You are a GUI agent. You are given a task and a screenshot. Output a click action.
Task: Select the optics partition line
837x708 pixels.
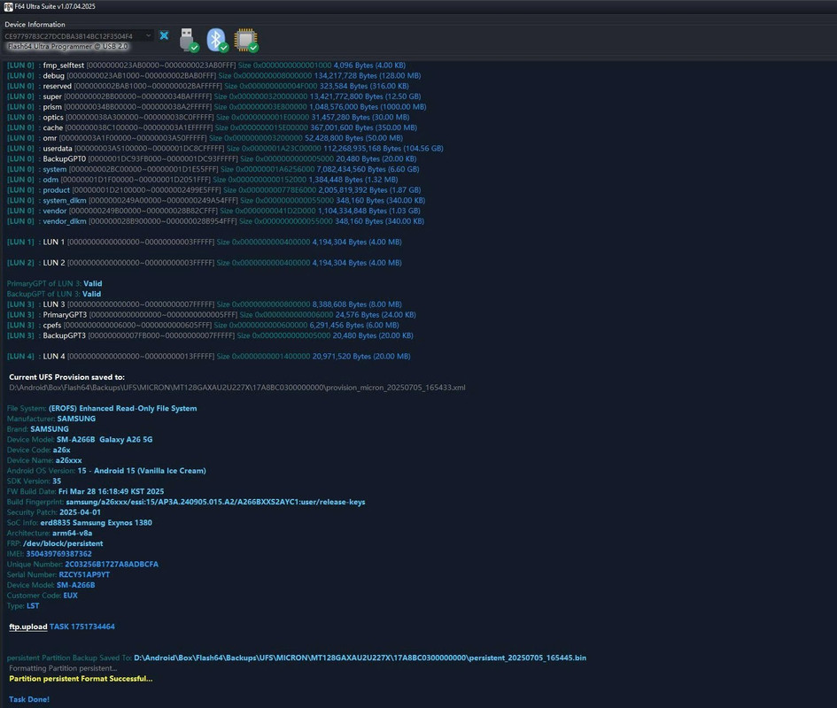[208, 118]
